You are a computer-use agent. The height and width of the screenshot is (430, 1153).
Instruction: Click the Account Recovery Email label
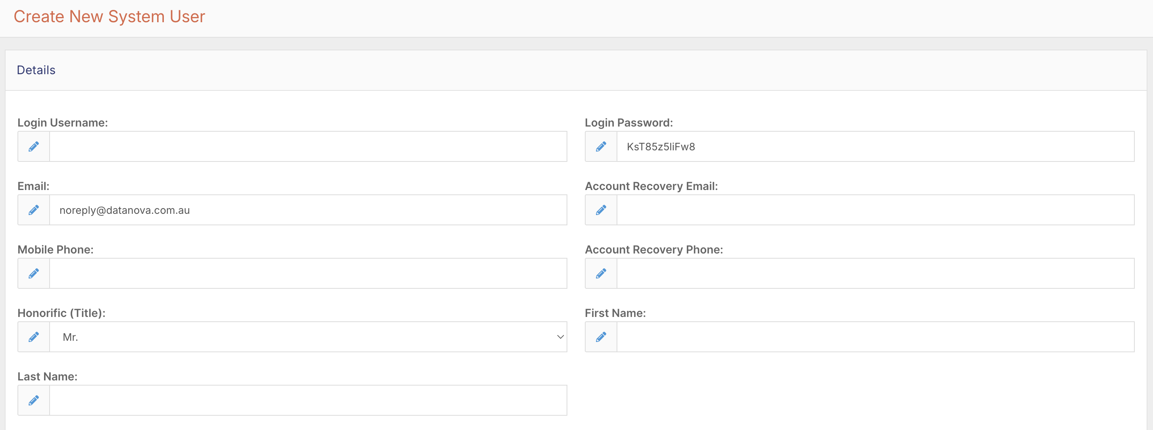pos(651,186)
